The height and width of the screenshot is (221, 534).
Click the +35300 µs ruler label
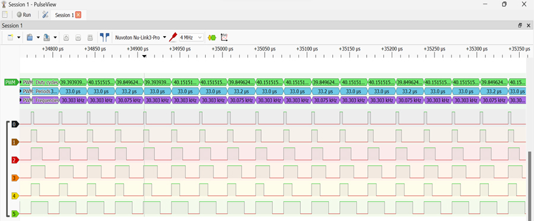pyautogui.click(x=476, y=49)
